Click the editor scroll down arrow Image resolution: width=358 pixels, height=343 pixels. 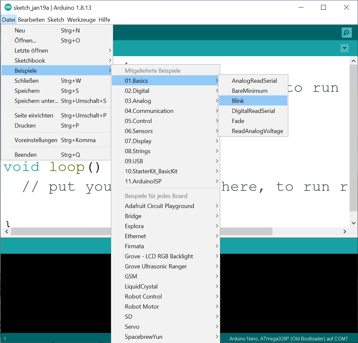click(x=353, y=223)
